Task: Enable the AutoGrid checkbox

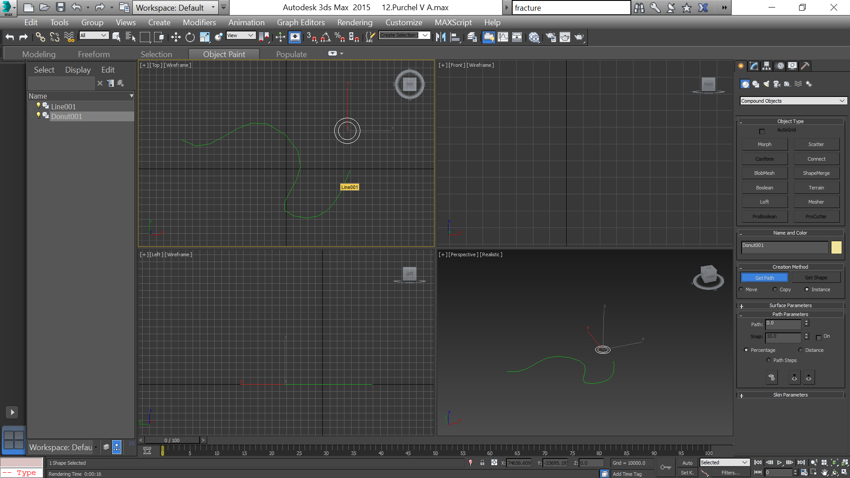Action: [762, 131]
